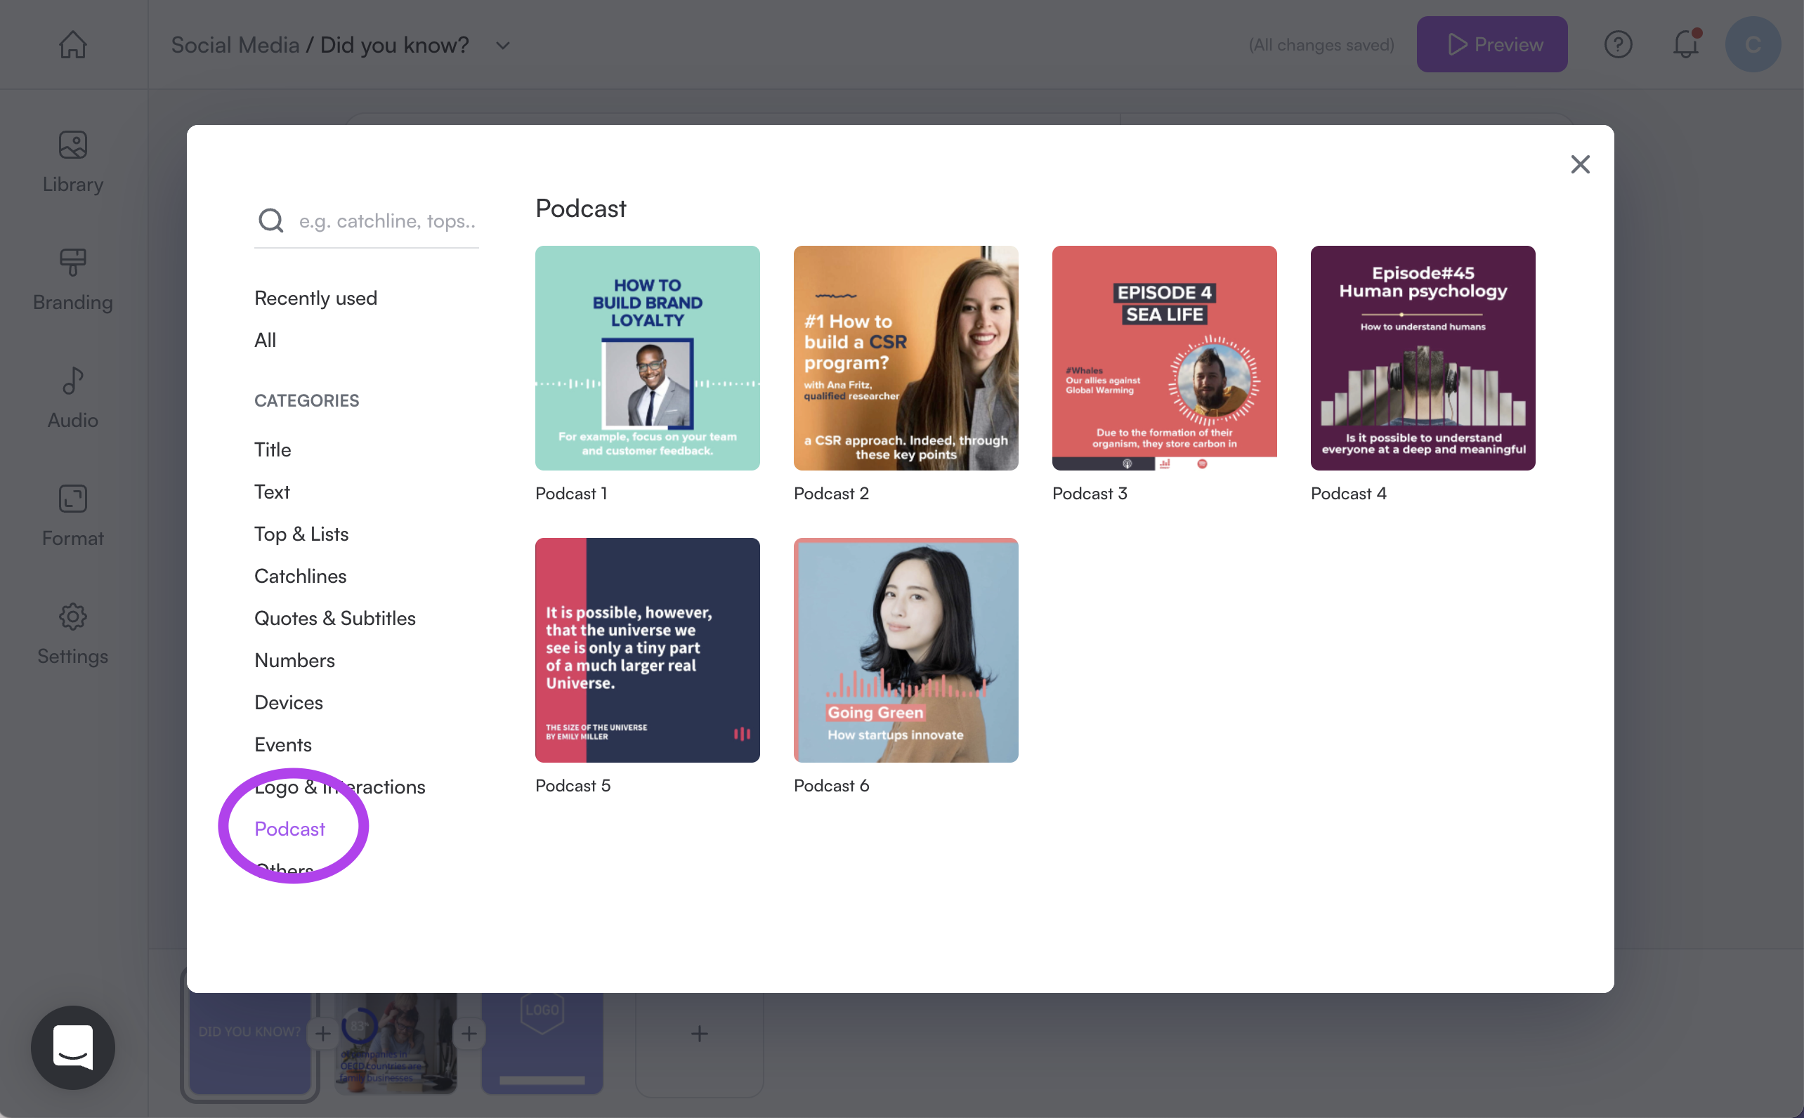Select the Top & Lists category
1804x1118 pixels.
(301, 534)
